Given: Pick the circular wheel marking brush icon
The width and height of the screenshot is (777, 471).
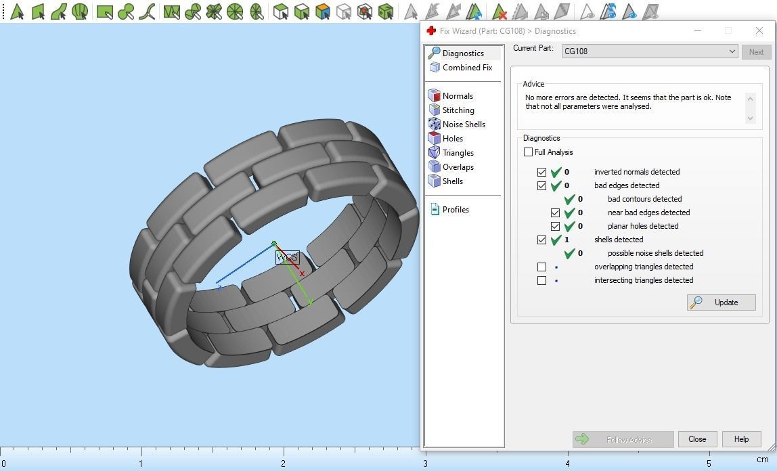Looking at the screenshot, I should pyautogui.click(x=235, y=11).
